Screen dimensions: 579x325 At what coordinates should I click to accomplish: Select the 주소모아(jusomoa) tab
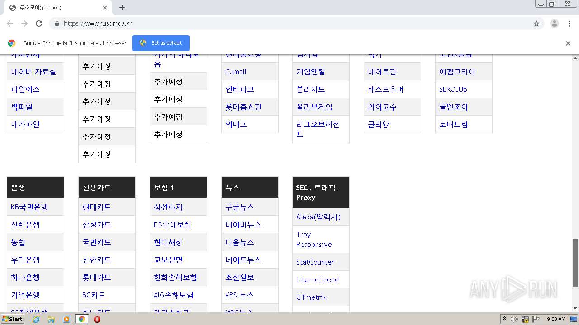[x=58, y=8]
